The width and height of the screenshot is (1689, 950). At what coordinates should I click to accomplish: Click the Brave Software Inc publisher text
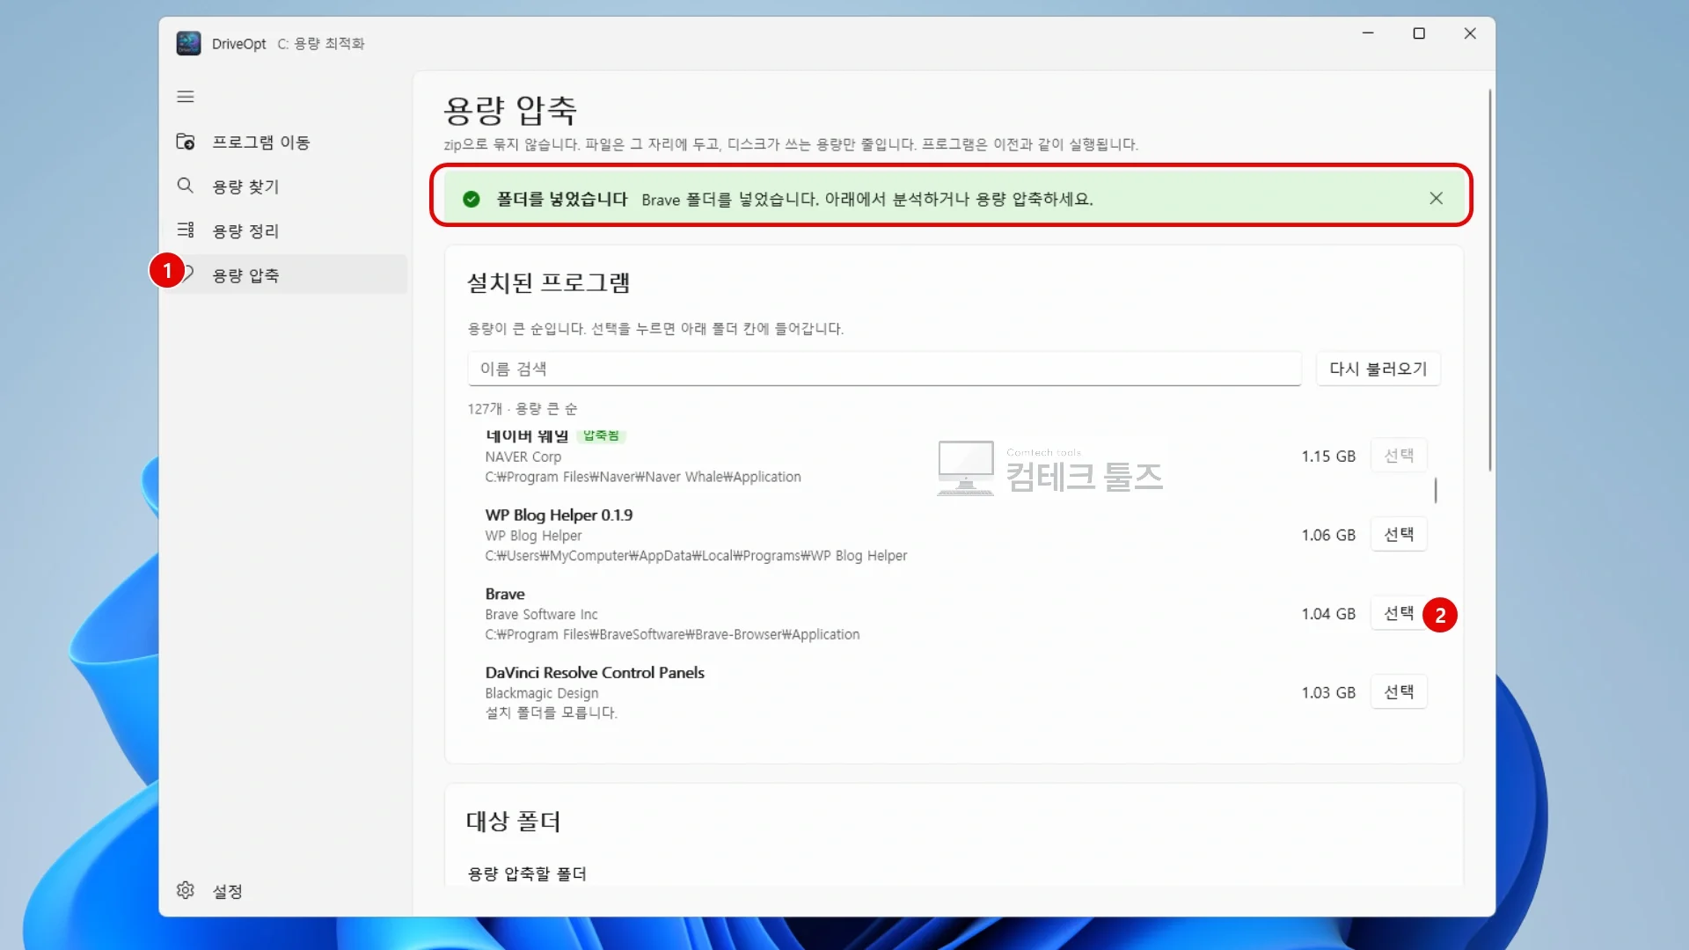pyautogui.click(x=541, y=614)
